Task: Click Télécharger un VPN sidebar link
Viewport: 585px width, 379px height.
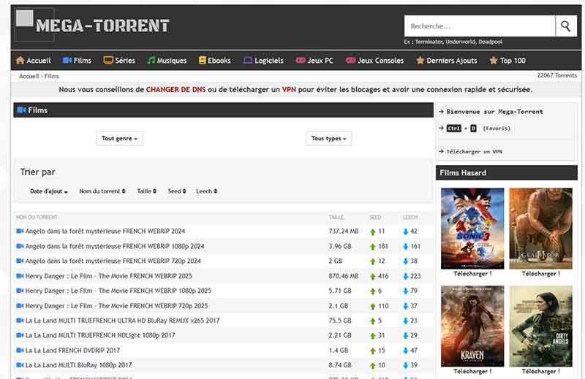Action: point(474,152)
